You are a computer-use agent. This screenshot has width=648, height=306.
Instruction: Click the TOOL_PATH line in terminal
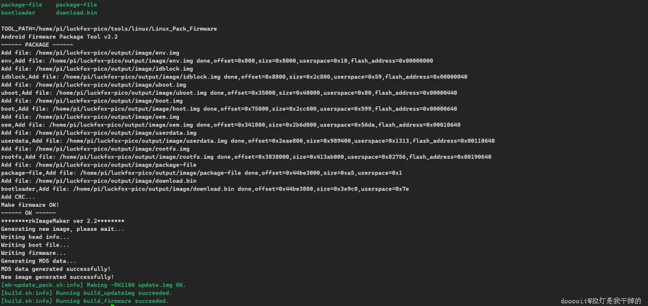[x=109, y=29]
